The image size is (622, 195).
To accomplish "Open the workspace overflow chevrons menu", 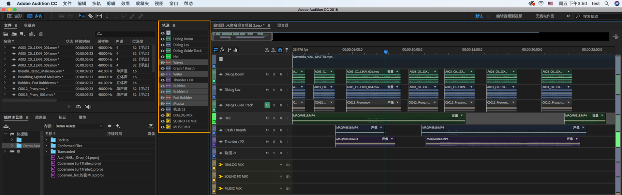I will click(568, 16).
